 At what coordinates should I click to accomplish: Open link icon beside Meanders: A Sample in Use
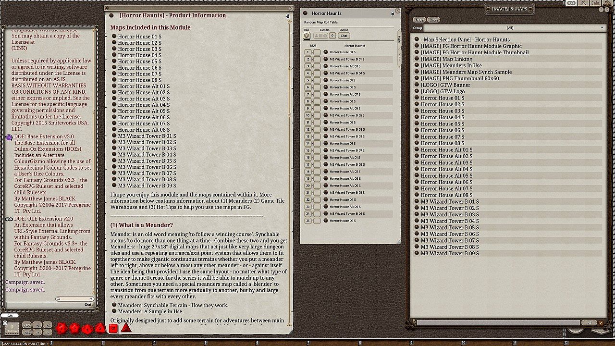point(114,311)
